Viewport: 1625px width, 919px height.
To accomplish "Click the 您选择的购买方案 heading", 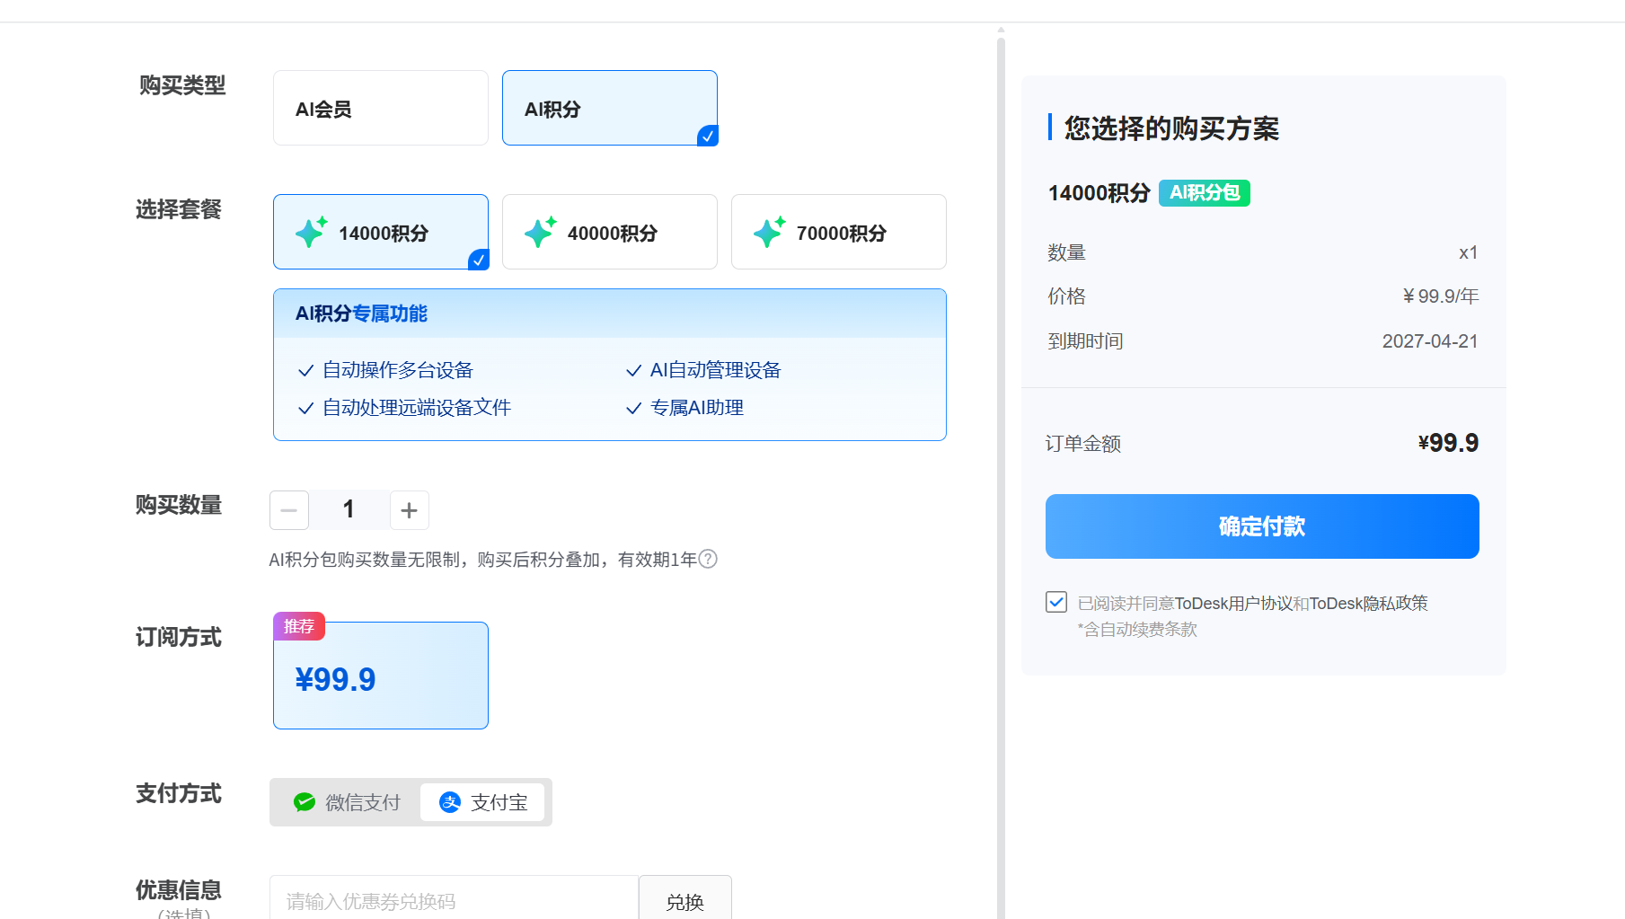I will tap(1172, 128).
